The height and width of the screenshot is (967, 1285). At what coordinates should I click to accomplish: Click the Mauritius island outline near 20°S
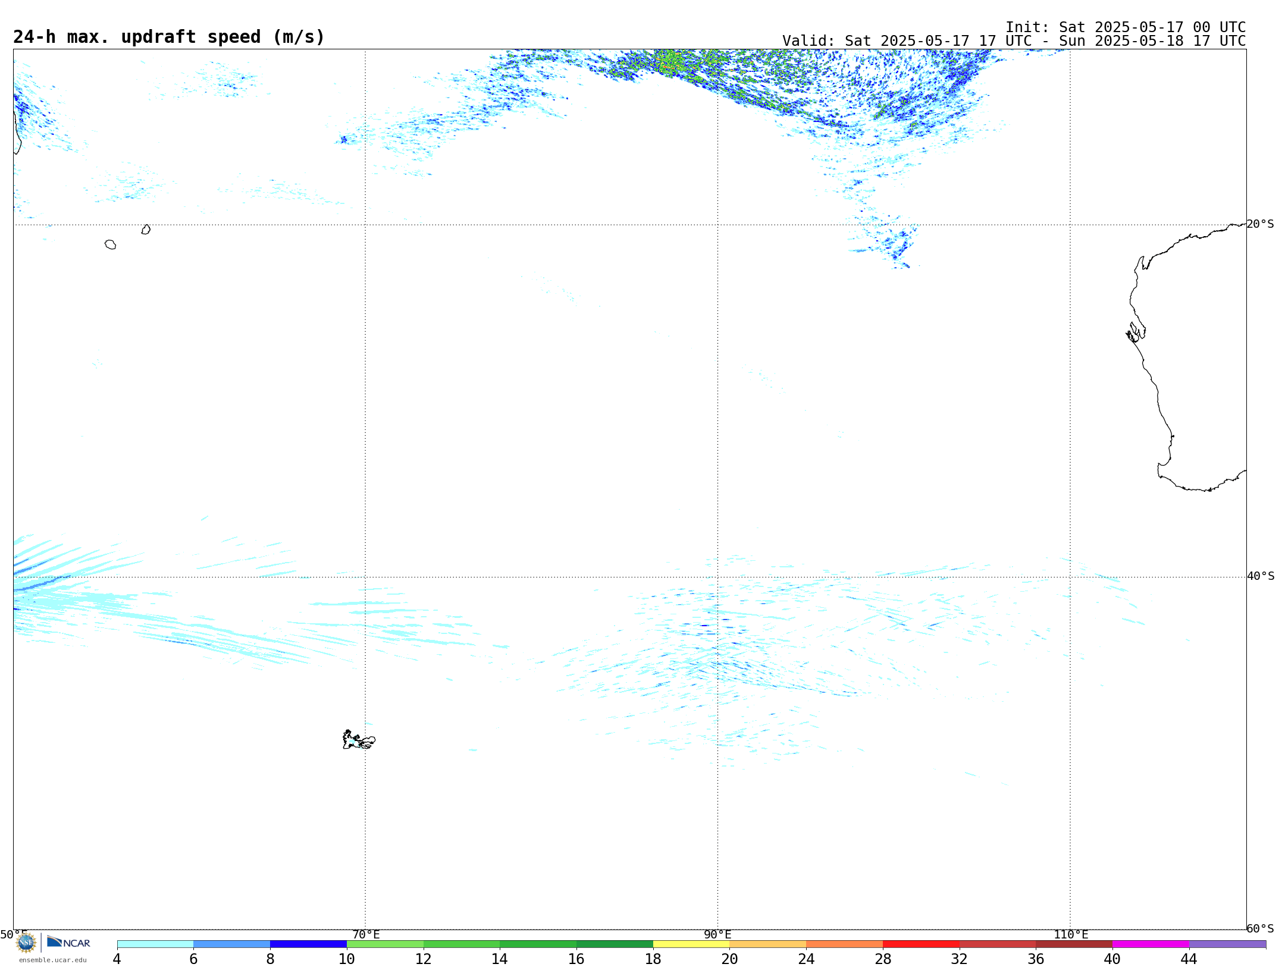[146, 230]
